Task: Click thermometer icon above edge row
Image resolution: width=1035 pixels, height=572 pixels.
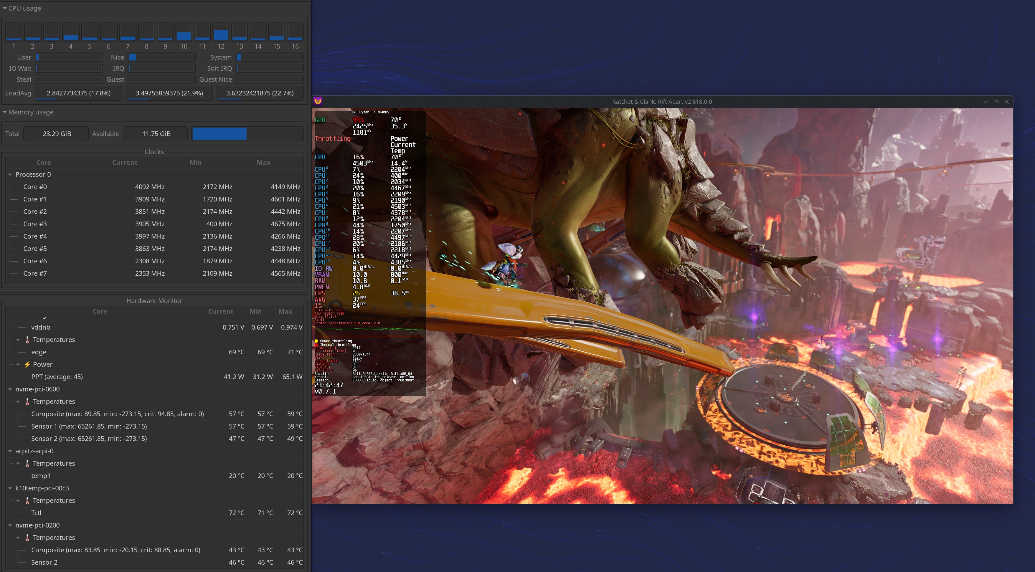Action: coord(27,339)
